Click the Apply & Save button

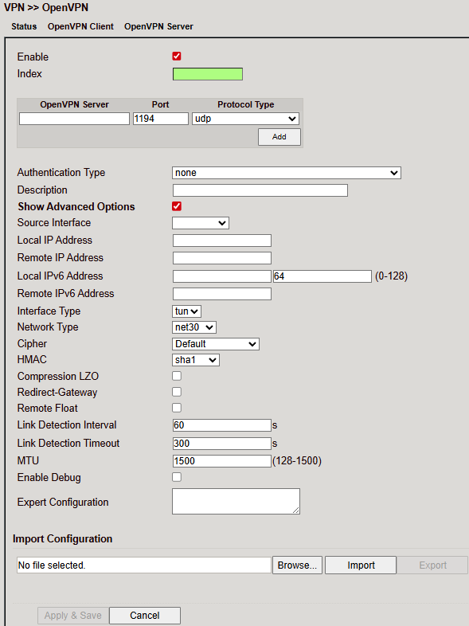click(x=73, y=616)
